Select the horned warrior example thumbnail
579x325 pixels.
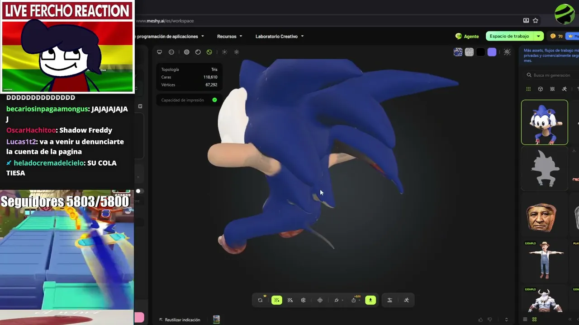coord(545,299)
